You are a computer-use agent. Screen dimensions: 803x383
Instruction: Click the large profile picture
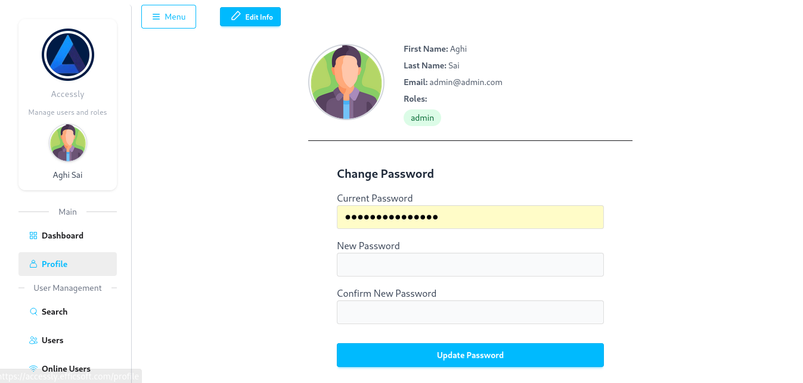346,82
